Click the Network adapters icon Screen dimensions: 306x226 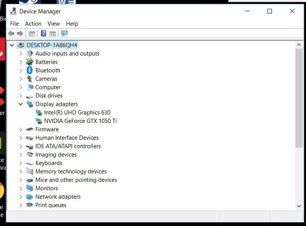[30, 197]
